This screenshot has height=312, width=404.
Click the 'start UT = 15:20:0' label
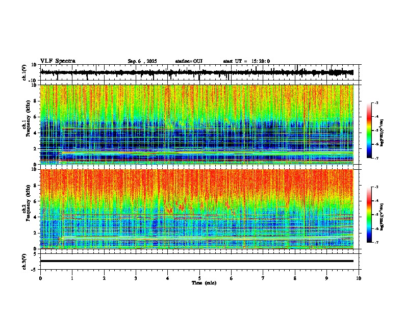click(246, 61)
